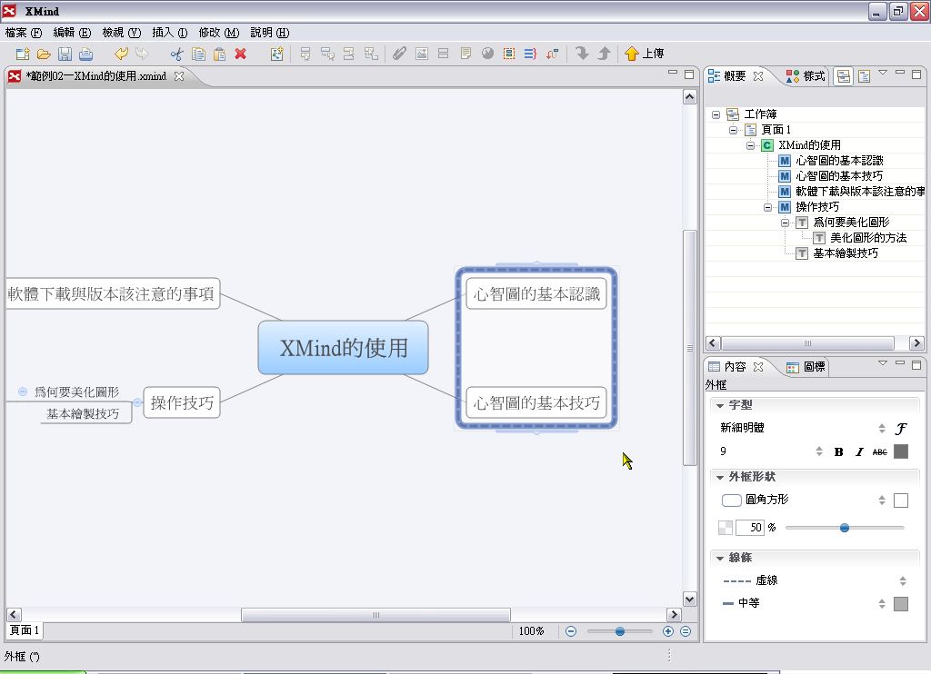931x674 pixels.
Task: Click the Paste clipboard icon
Action: (x=219, y=54)
